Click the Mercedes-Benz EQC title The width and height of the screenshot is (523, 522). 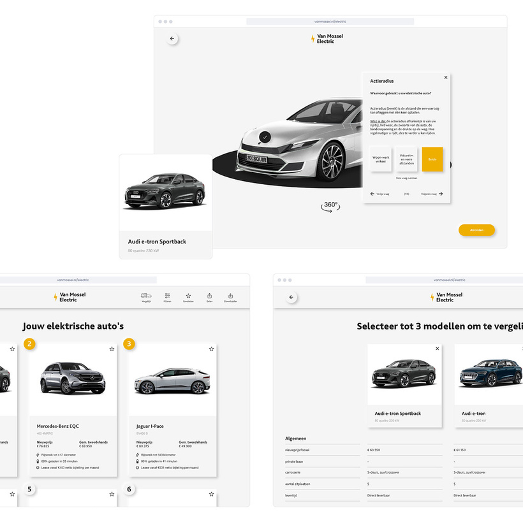click(57, 426)
